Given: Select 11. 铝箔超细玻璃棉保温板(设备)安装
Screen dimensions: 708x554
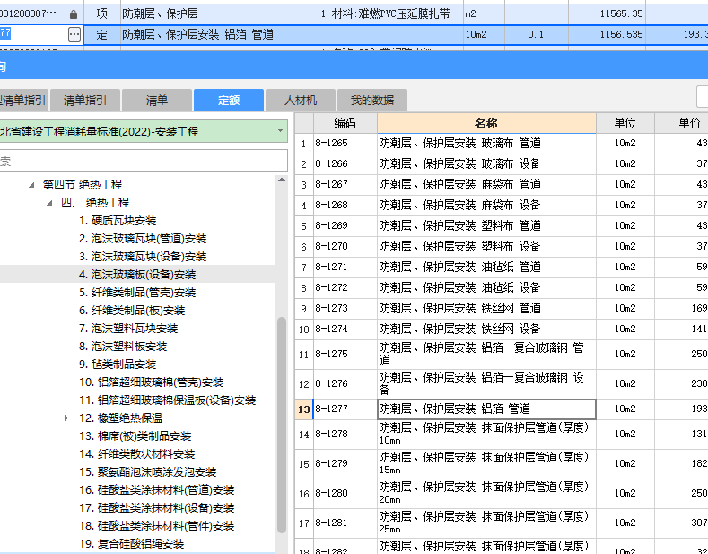Looking at the screenshot, I should coord(168,400).
